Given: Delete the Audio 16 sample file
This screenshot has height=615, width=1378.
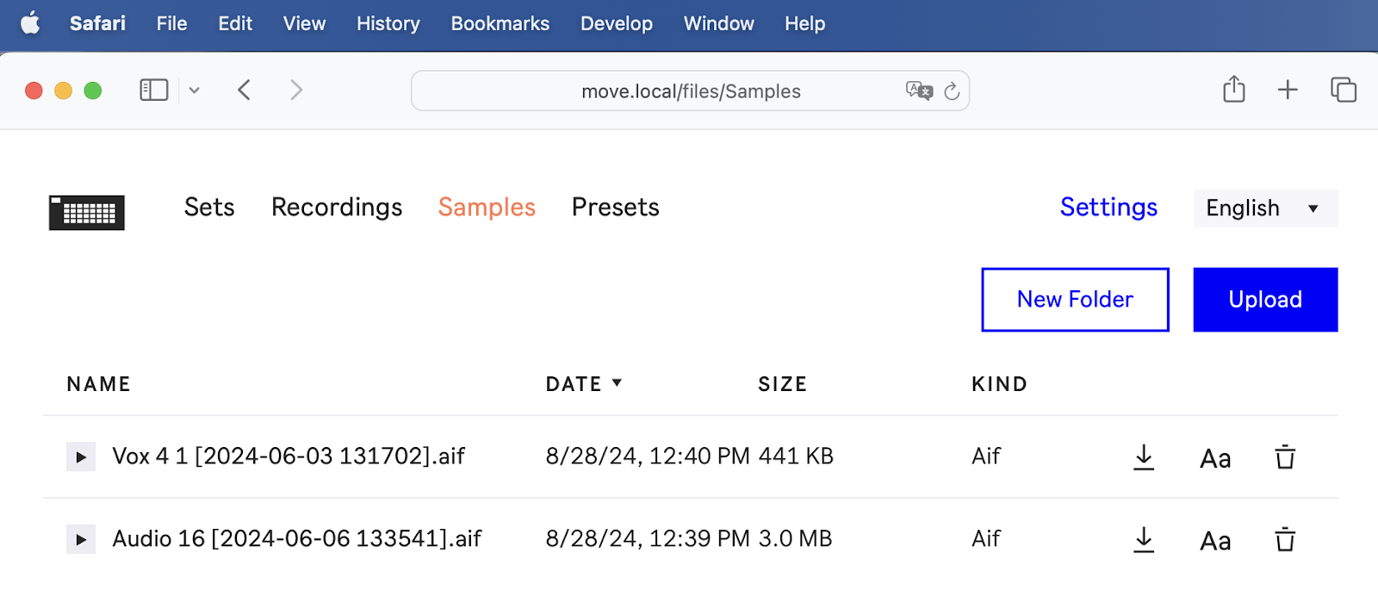Looking at the screenshot, I should tap(1285, 539).
